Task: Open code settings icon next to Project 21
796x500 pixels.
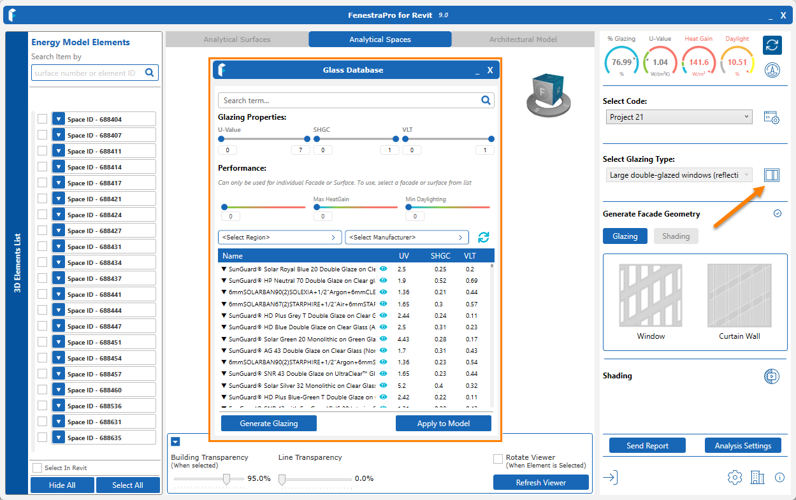Action: click(771, 118)
